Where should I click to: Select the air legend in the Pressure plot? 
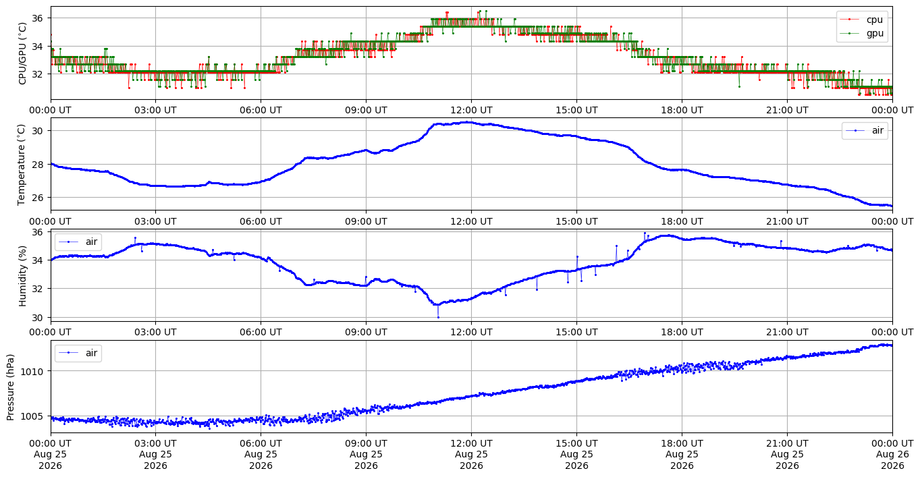pyautogui.click(x=78, y=353)
